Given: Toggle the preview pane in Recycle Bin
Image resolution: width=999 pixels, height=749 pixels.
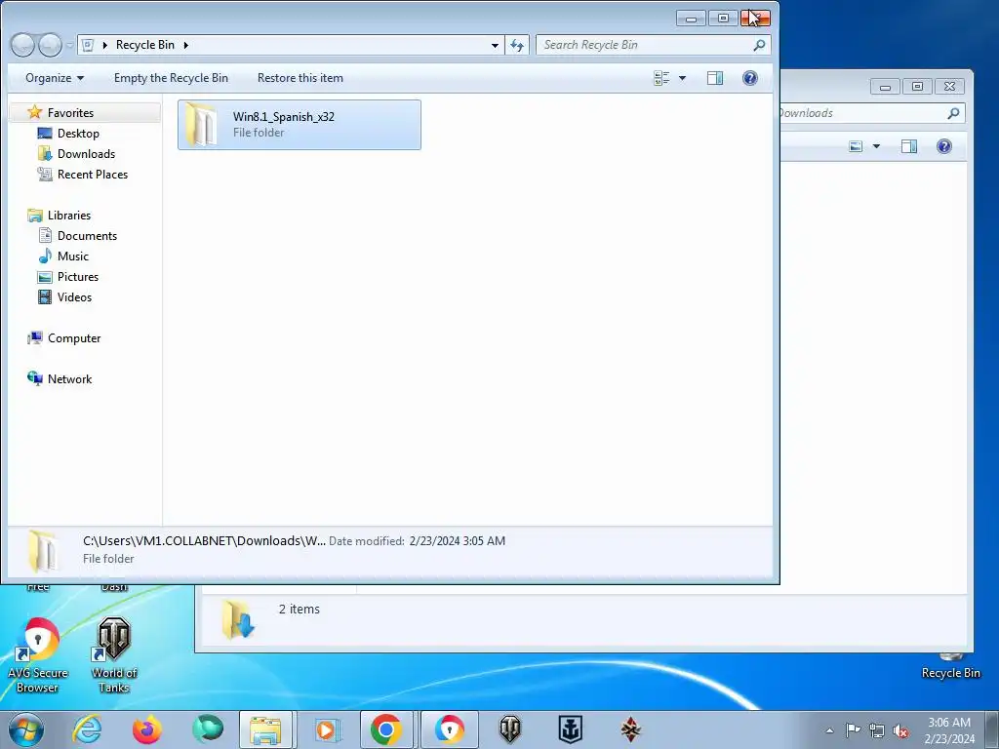Looking at the screenshot, I should (x=715, y=78).
